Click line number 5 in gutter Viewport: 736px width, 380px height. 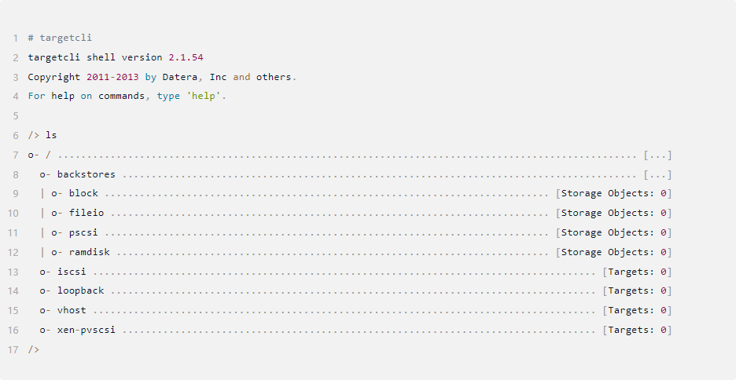16,115
